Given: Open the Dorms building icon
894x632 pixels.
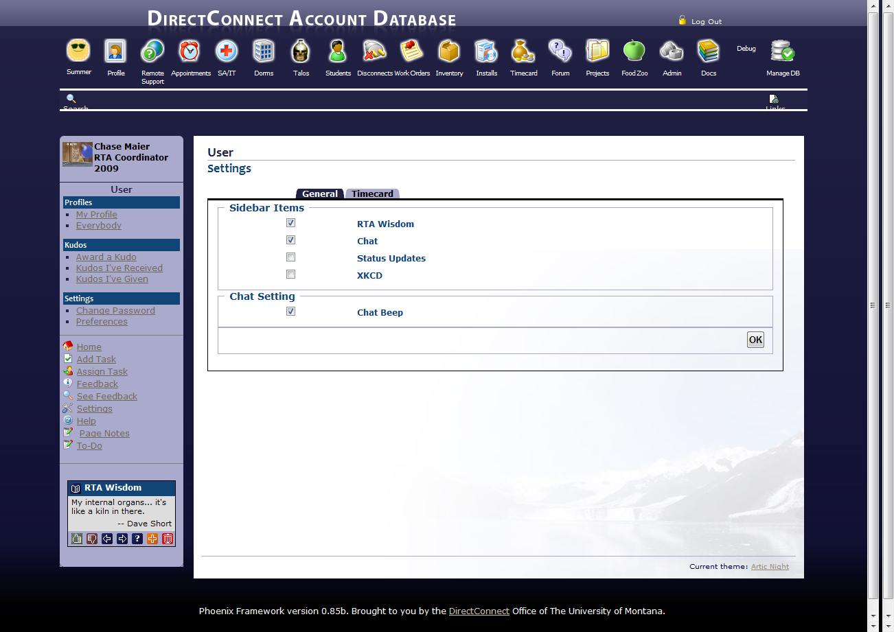Looking at the screenshot, I should click(x=264, y=51).
